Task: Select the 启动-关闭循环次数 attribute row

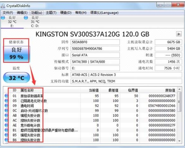Action: coord(90,111)
